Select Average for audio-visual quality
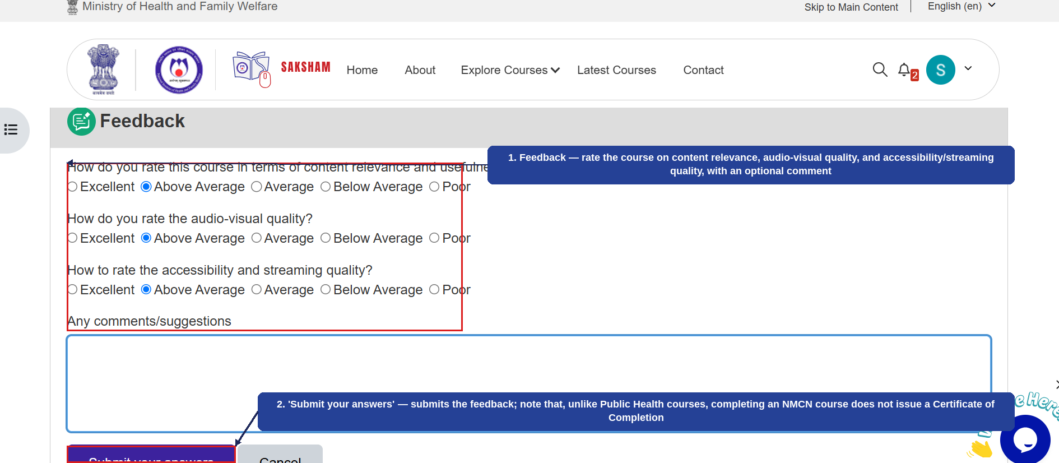The width and height of the screenshot is (1059, 463). coord(257,238)
